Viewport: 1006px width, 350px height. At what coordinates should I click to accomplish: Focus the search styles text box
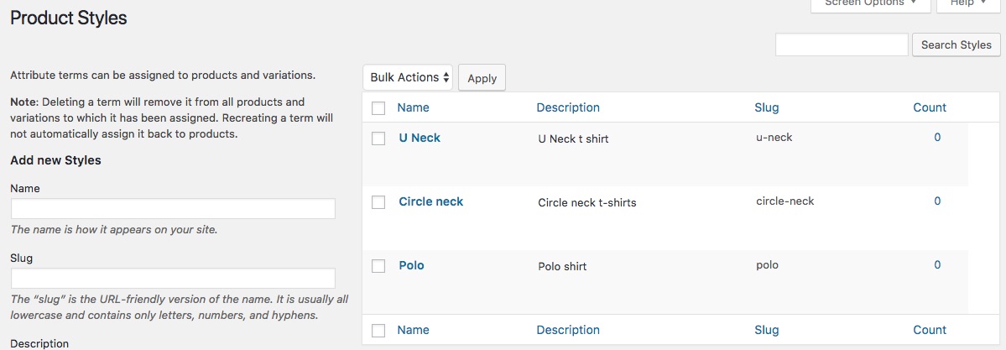842,45
